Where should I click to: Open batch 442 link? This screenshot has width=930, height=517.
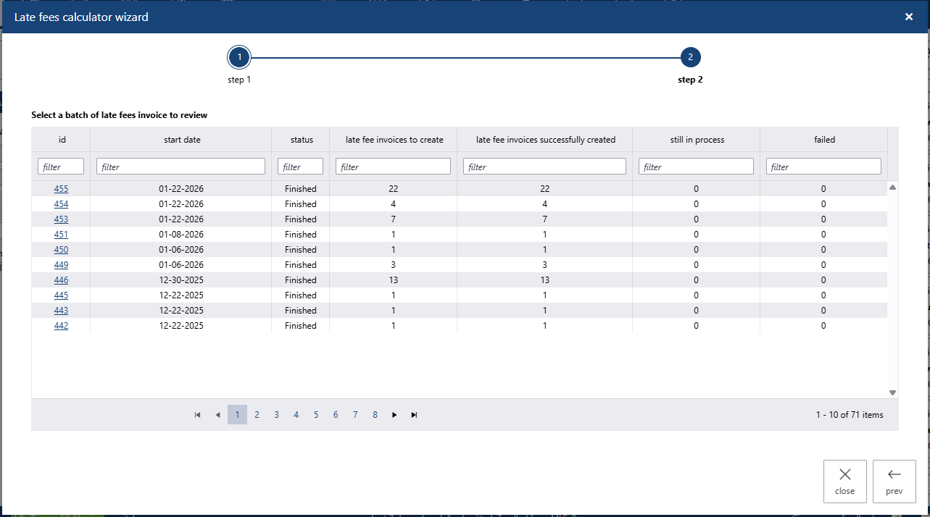coord(61,326)
